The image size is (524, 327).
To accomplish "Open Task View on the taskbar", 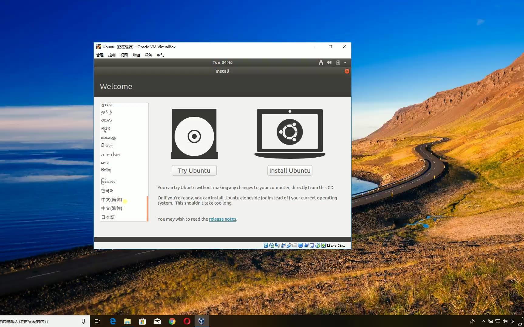I will 97,321.
